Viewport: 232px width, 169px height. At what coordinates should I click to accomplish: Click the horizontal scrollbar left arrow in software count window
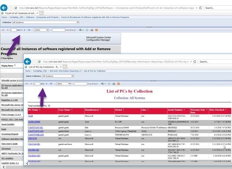point(4,167)
